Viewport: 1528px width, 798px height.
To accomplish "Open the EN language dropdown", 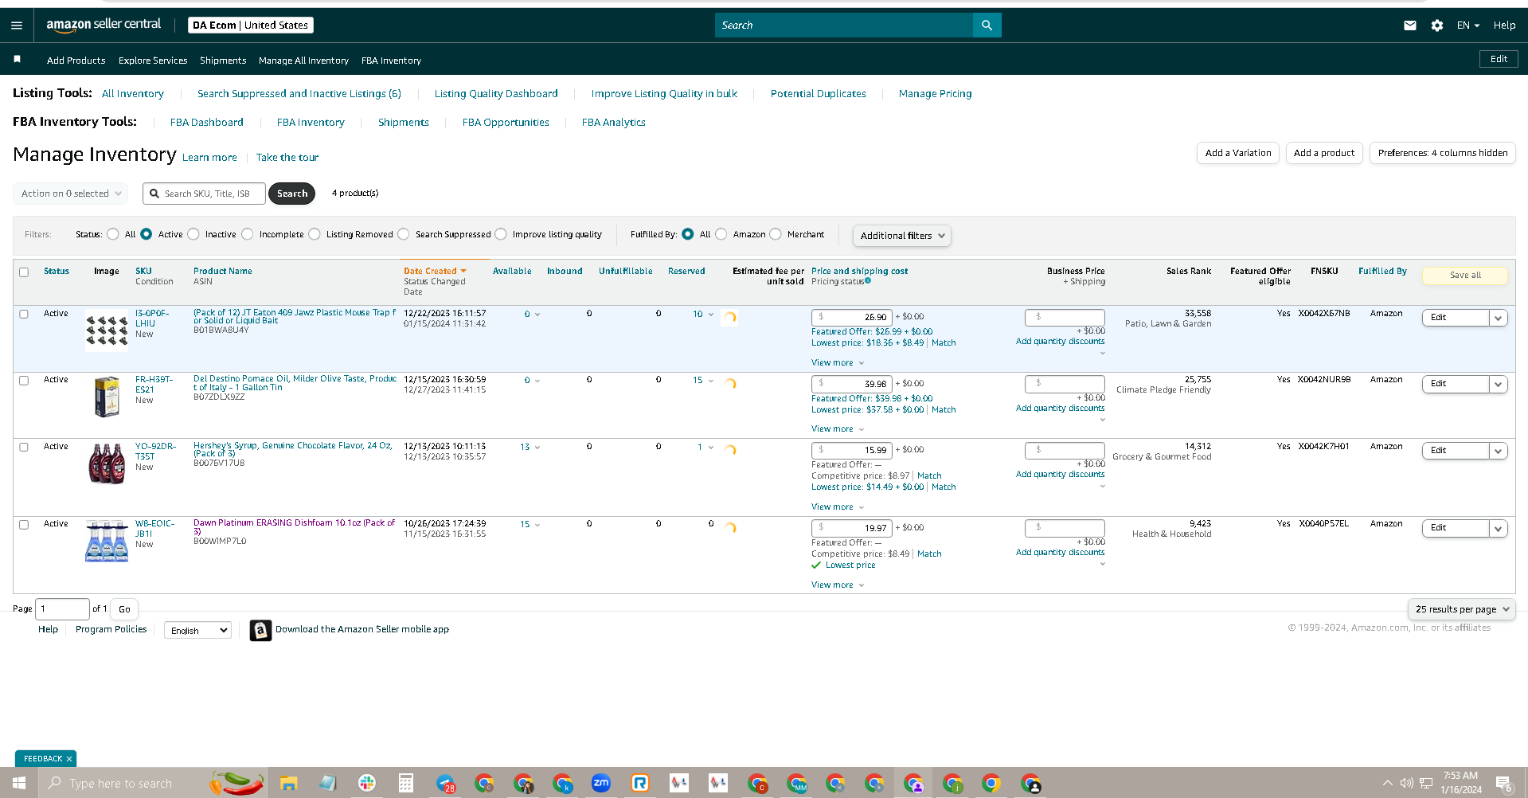I will (x=1467, y=25).
